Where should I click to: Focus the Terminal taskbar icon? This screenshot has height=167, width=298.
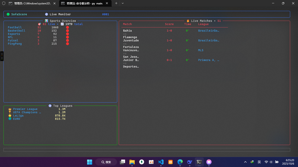(199, 162)
